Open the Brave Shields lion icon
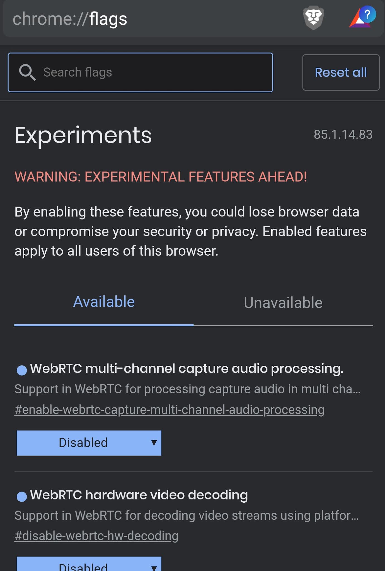The height and width of the screenshot is (571, 385). click(313, 18)
